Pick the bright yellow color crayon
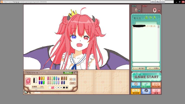 click(44, 78)
